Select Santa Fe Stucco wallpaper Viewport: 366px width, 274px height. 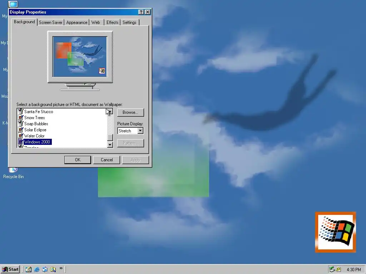pyautogui.click(x=39, y=112)
